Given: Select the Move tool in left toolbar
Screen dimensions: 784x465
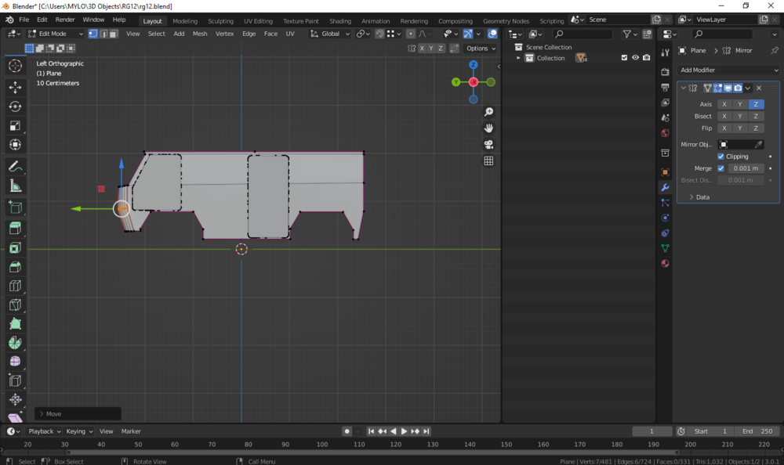Looking at the screenshot, I should (x=15, y=88).
